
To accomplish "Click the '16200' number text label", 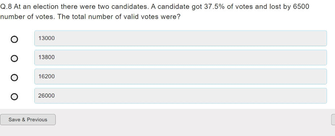I will point(47,76).
